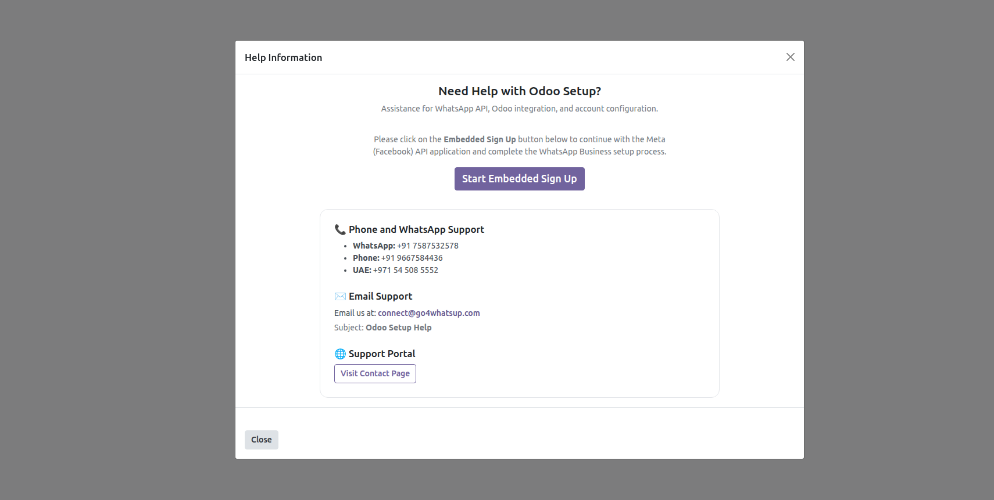Click the Email Support section heading
Image resolution: width=994 pixels, height=500 pixels.
380,296
